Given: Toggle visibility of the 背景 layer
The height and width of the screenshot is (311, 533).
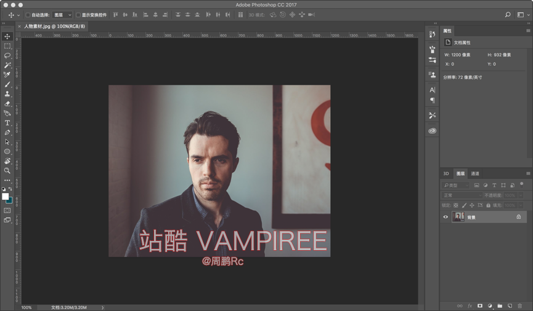Looking at the screenshot, I should [446, 217].
